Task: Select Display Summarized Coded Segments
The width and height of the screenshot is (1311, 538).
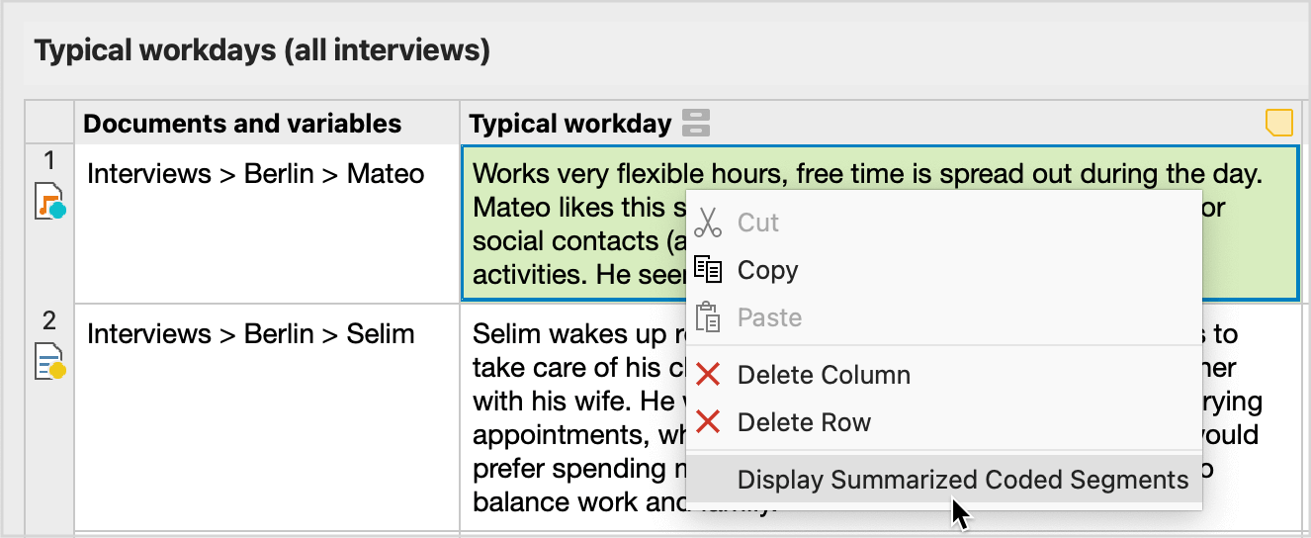Action: (944, 480)
